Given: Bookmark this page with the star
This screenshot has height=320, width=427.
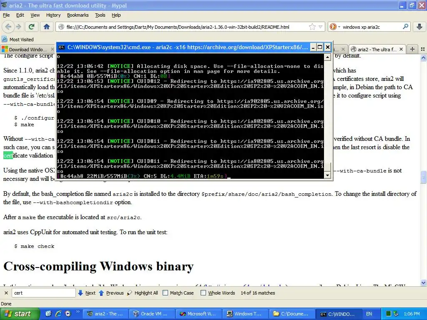Looking at the screenshot, I should pos(312,27).
